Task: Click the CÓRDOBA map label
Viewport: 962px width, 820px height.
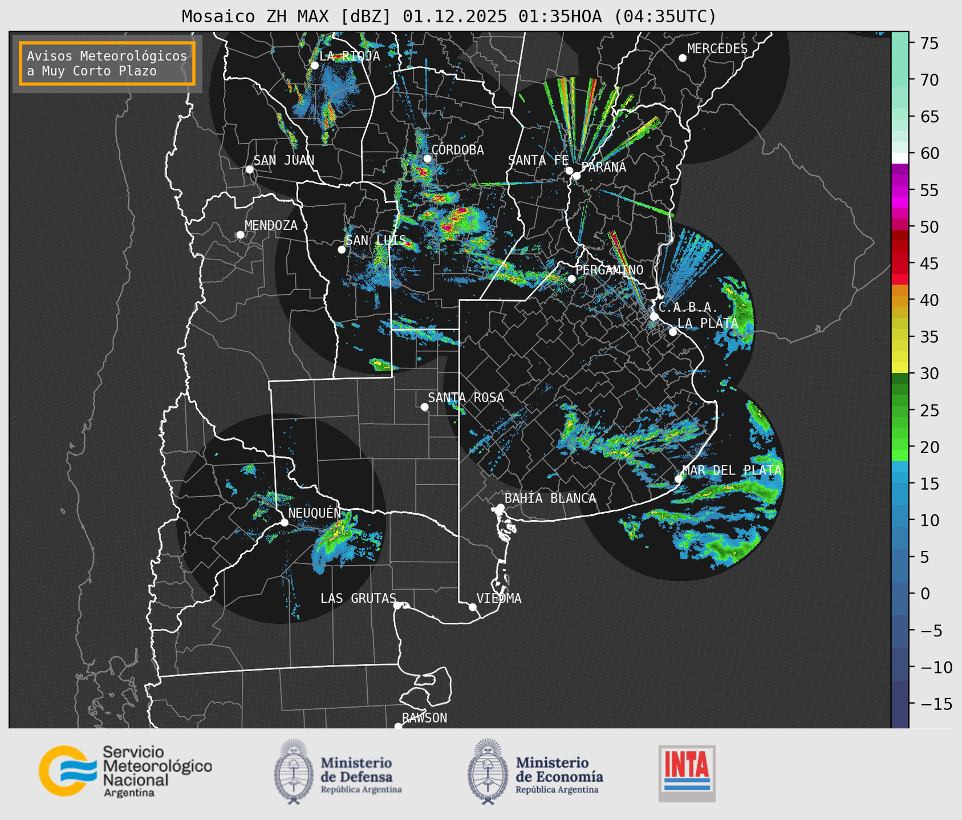Action: tap(457, 150)
